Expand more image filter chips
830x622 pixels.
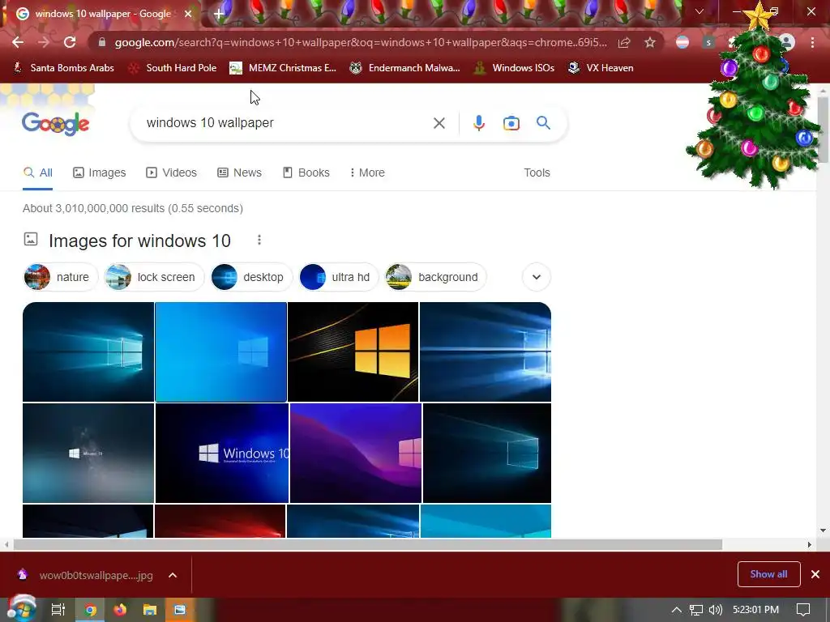pyautogui.click(x=537, y=277)
